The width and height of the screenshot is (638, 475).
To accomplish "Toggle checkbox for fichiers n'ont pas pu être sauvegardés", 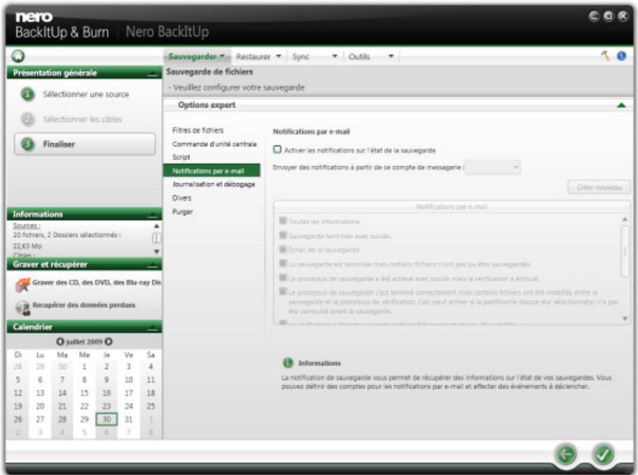I will tap(283, 263).
